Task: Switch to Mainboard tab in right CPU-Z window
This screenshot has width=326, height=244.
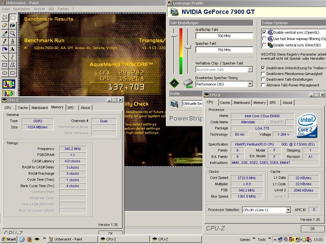Action: 242,103
